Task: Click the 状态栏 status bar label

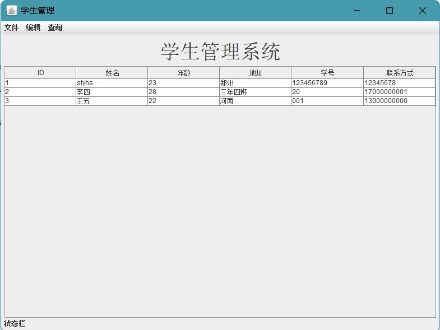Action: (15, 323)
